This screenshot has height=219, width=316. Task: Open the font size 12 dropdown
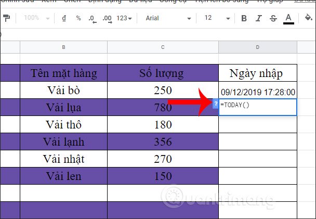click(x=217, y=18)
